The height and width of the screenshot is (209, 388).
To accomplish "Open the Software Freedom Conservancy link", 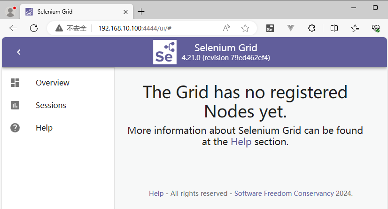I will pos(284,193).
